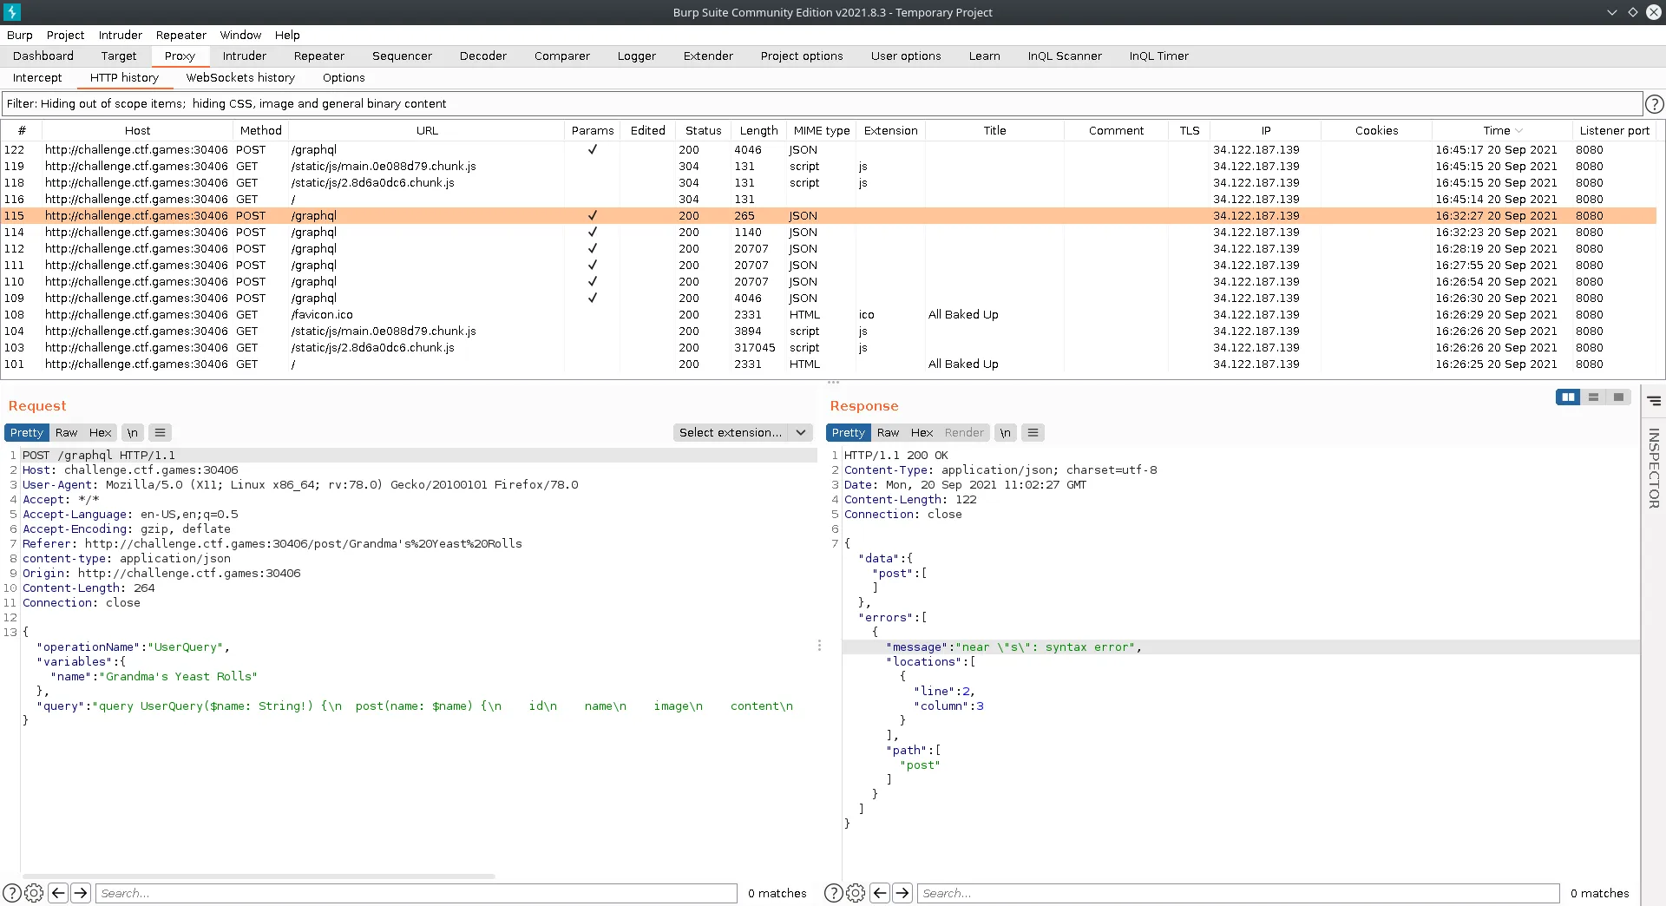The image size is (1666, 906).
Task: Open the Project options tab
Action: click(x=802, y=56)
